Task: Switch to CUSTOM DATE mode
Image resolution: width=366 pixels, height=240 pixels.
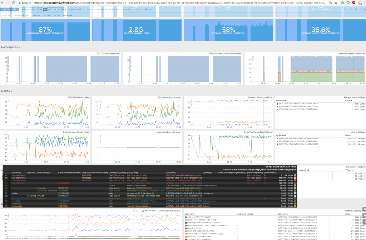Action: 27,9
